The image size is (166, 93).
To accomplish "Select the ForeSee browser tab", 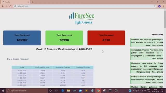I will click(x=16, y=2).
